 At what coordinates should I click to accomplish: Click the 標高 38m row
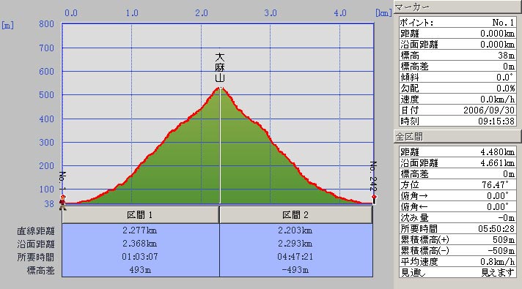[457, 56]
